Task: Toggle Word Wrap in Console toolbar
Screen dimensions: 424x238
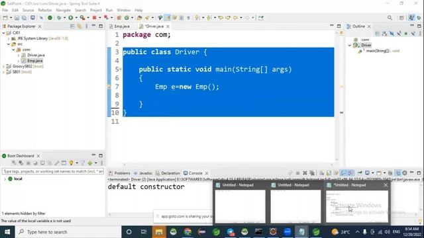Action: coord(336,173)
